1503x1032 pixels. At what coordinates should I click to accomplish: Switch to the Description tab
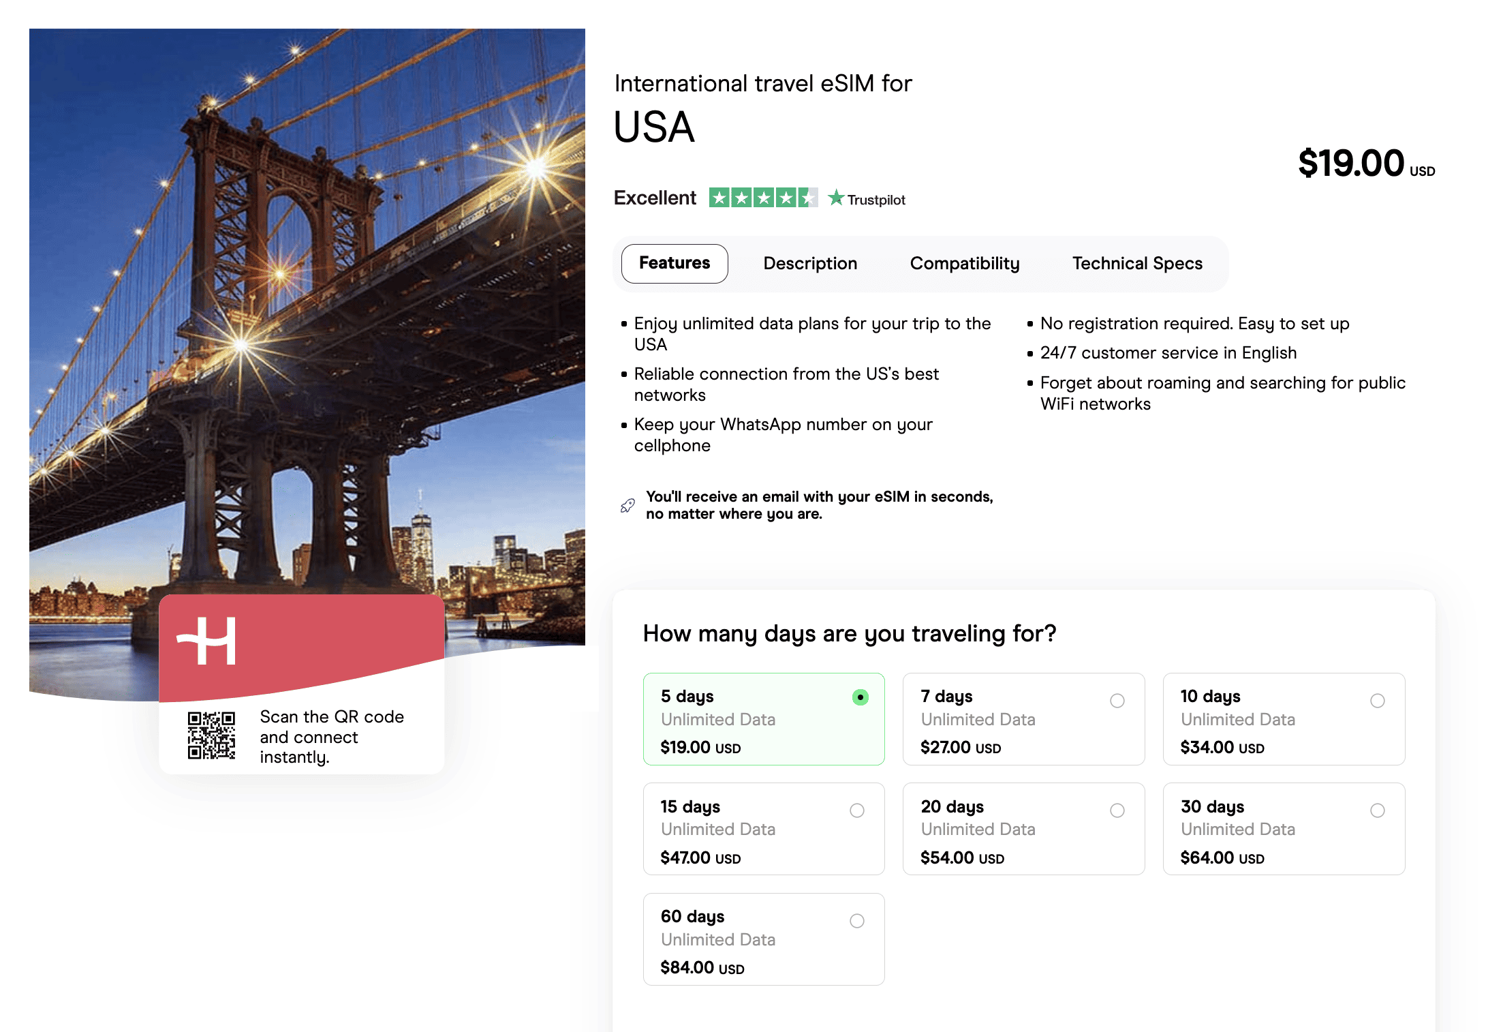pos(810,264)
